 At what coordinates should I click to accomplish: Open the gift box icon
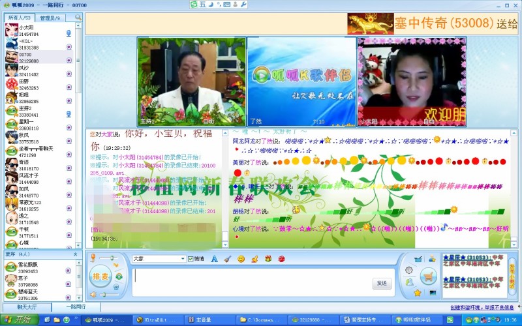coord(268,259)
